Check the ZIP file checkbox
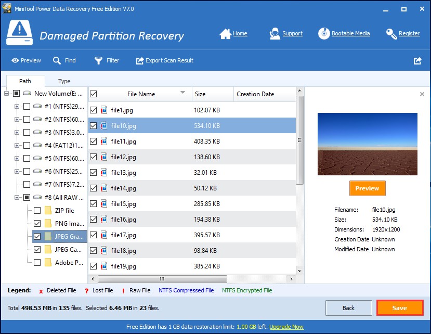This screenshot has height=334, width=431. point(37,211)
